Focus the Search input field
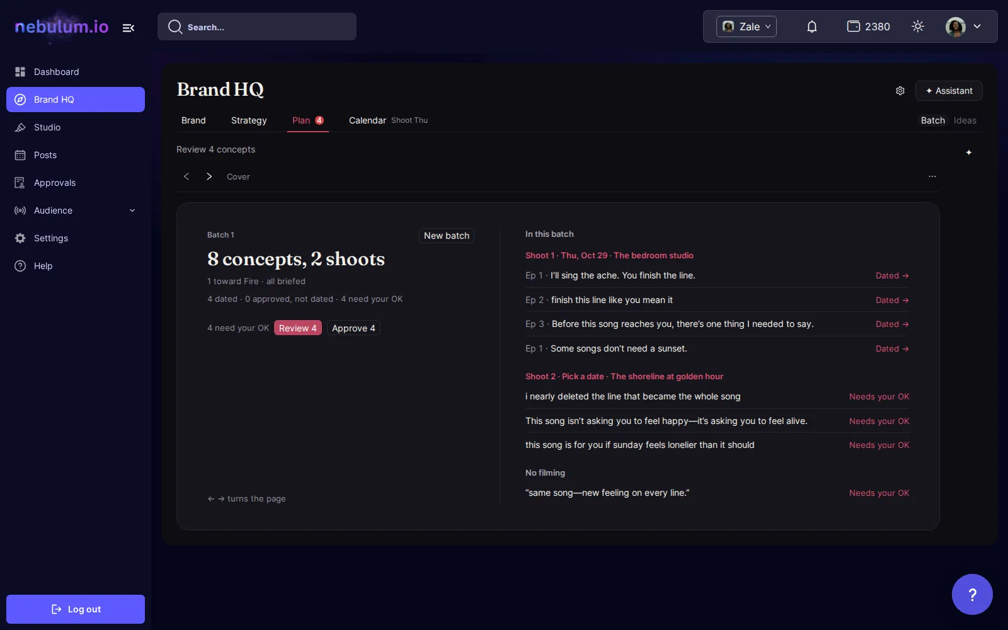Screen dimensions: 1008x630 (257, 27)
